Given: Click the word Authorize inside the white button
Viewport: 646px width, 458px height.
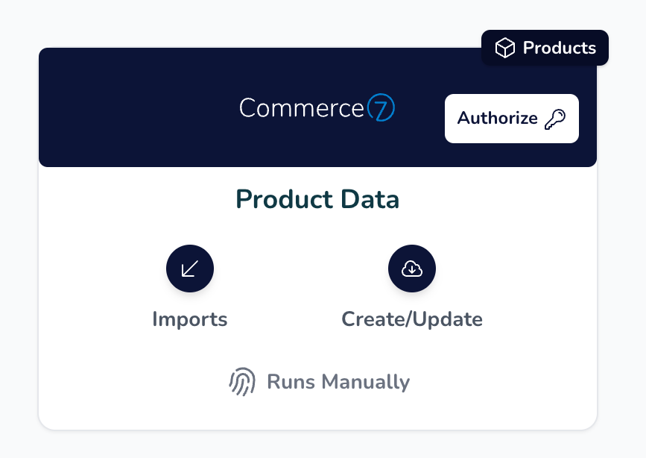Looking at the screenshot, I should click(497, 119).
